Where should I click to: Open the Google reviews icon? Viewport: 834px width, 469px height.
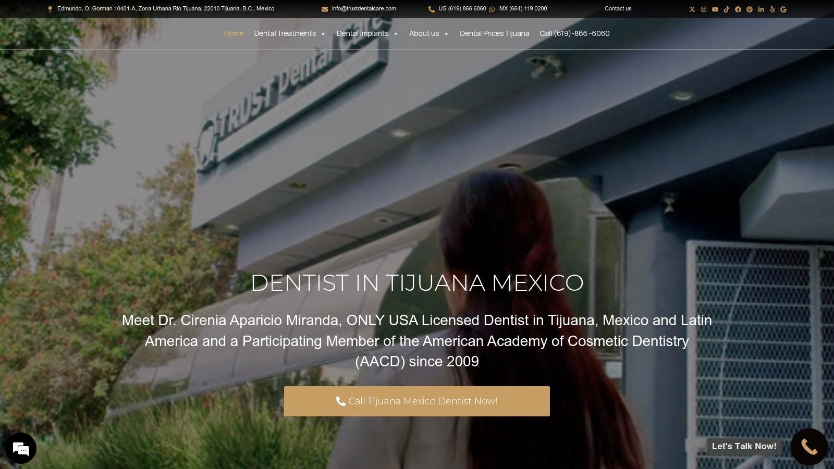pos(783,9)
